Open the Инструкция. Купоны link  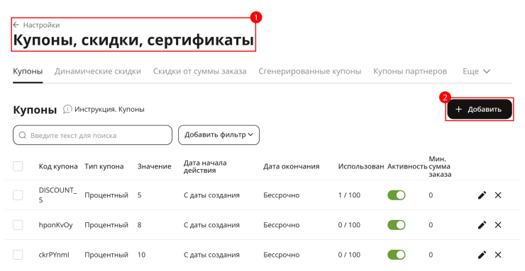point(109,109)
